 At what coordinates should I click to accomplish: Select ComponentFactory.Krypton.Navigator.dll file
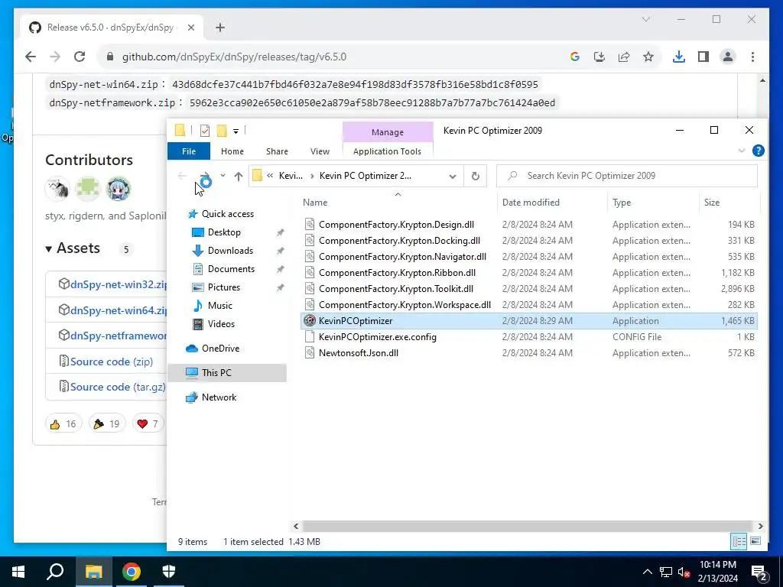tap(402, 257)
